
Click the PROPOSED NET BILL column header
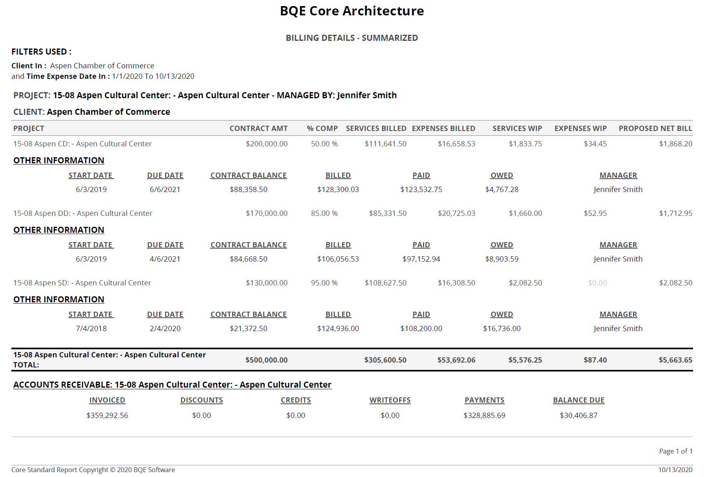(x=655, y=129)
